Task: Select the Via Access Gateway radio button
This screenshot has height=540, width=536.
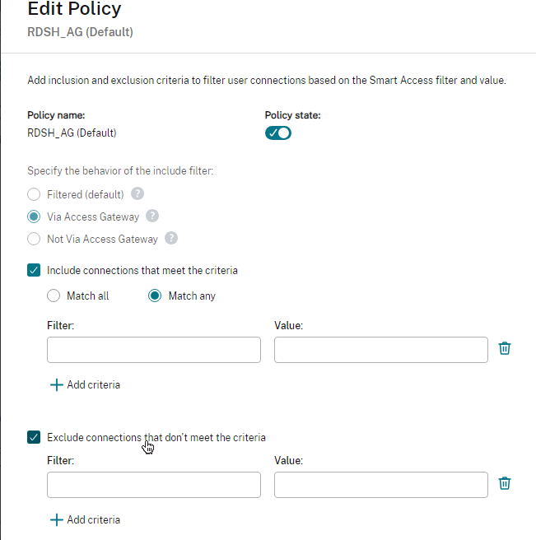Action: pos(34,217)
